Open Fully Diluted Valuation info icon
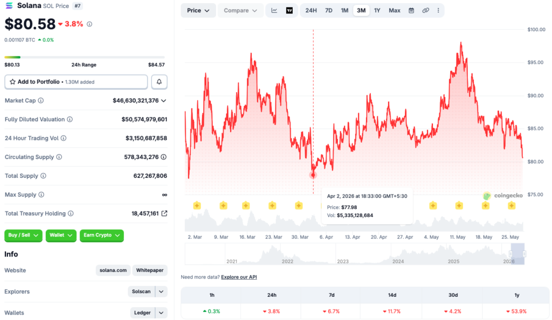This screenshot has height=320, width=552. [x=70, y=120]
